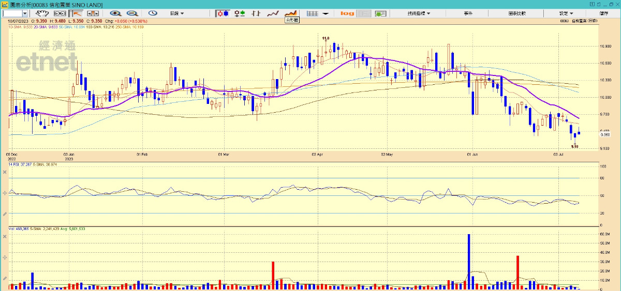Screen dimensions: 621x291
Task: Switch to line chart type
Action: click(x=273, y=13)
